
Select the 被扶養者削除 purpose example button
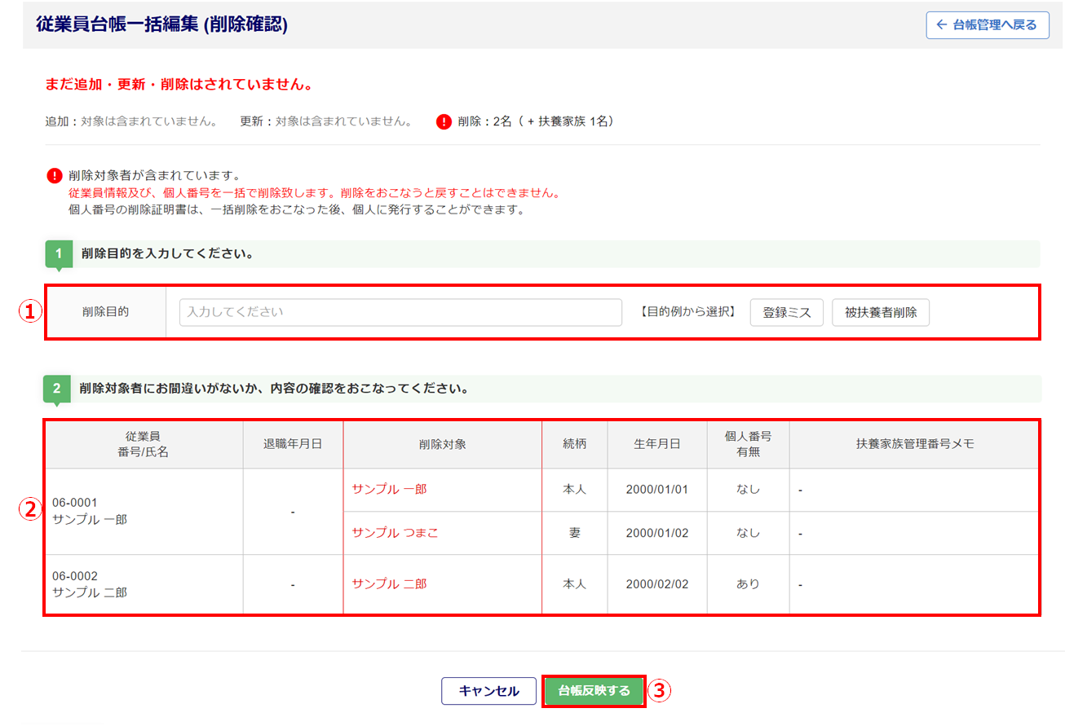tap(880, 313)
